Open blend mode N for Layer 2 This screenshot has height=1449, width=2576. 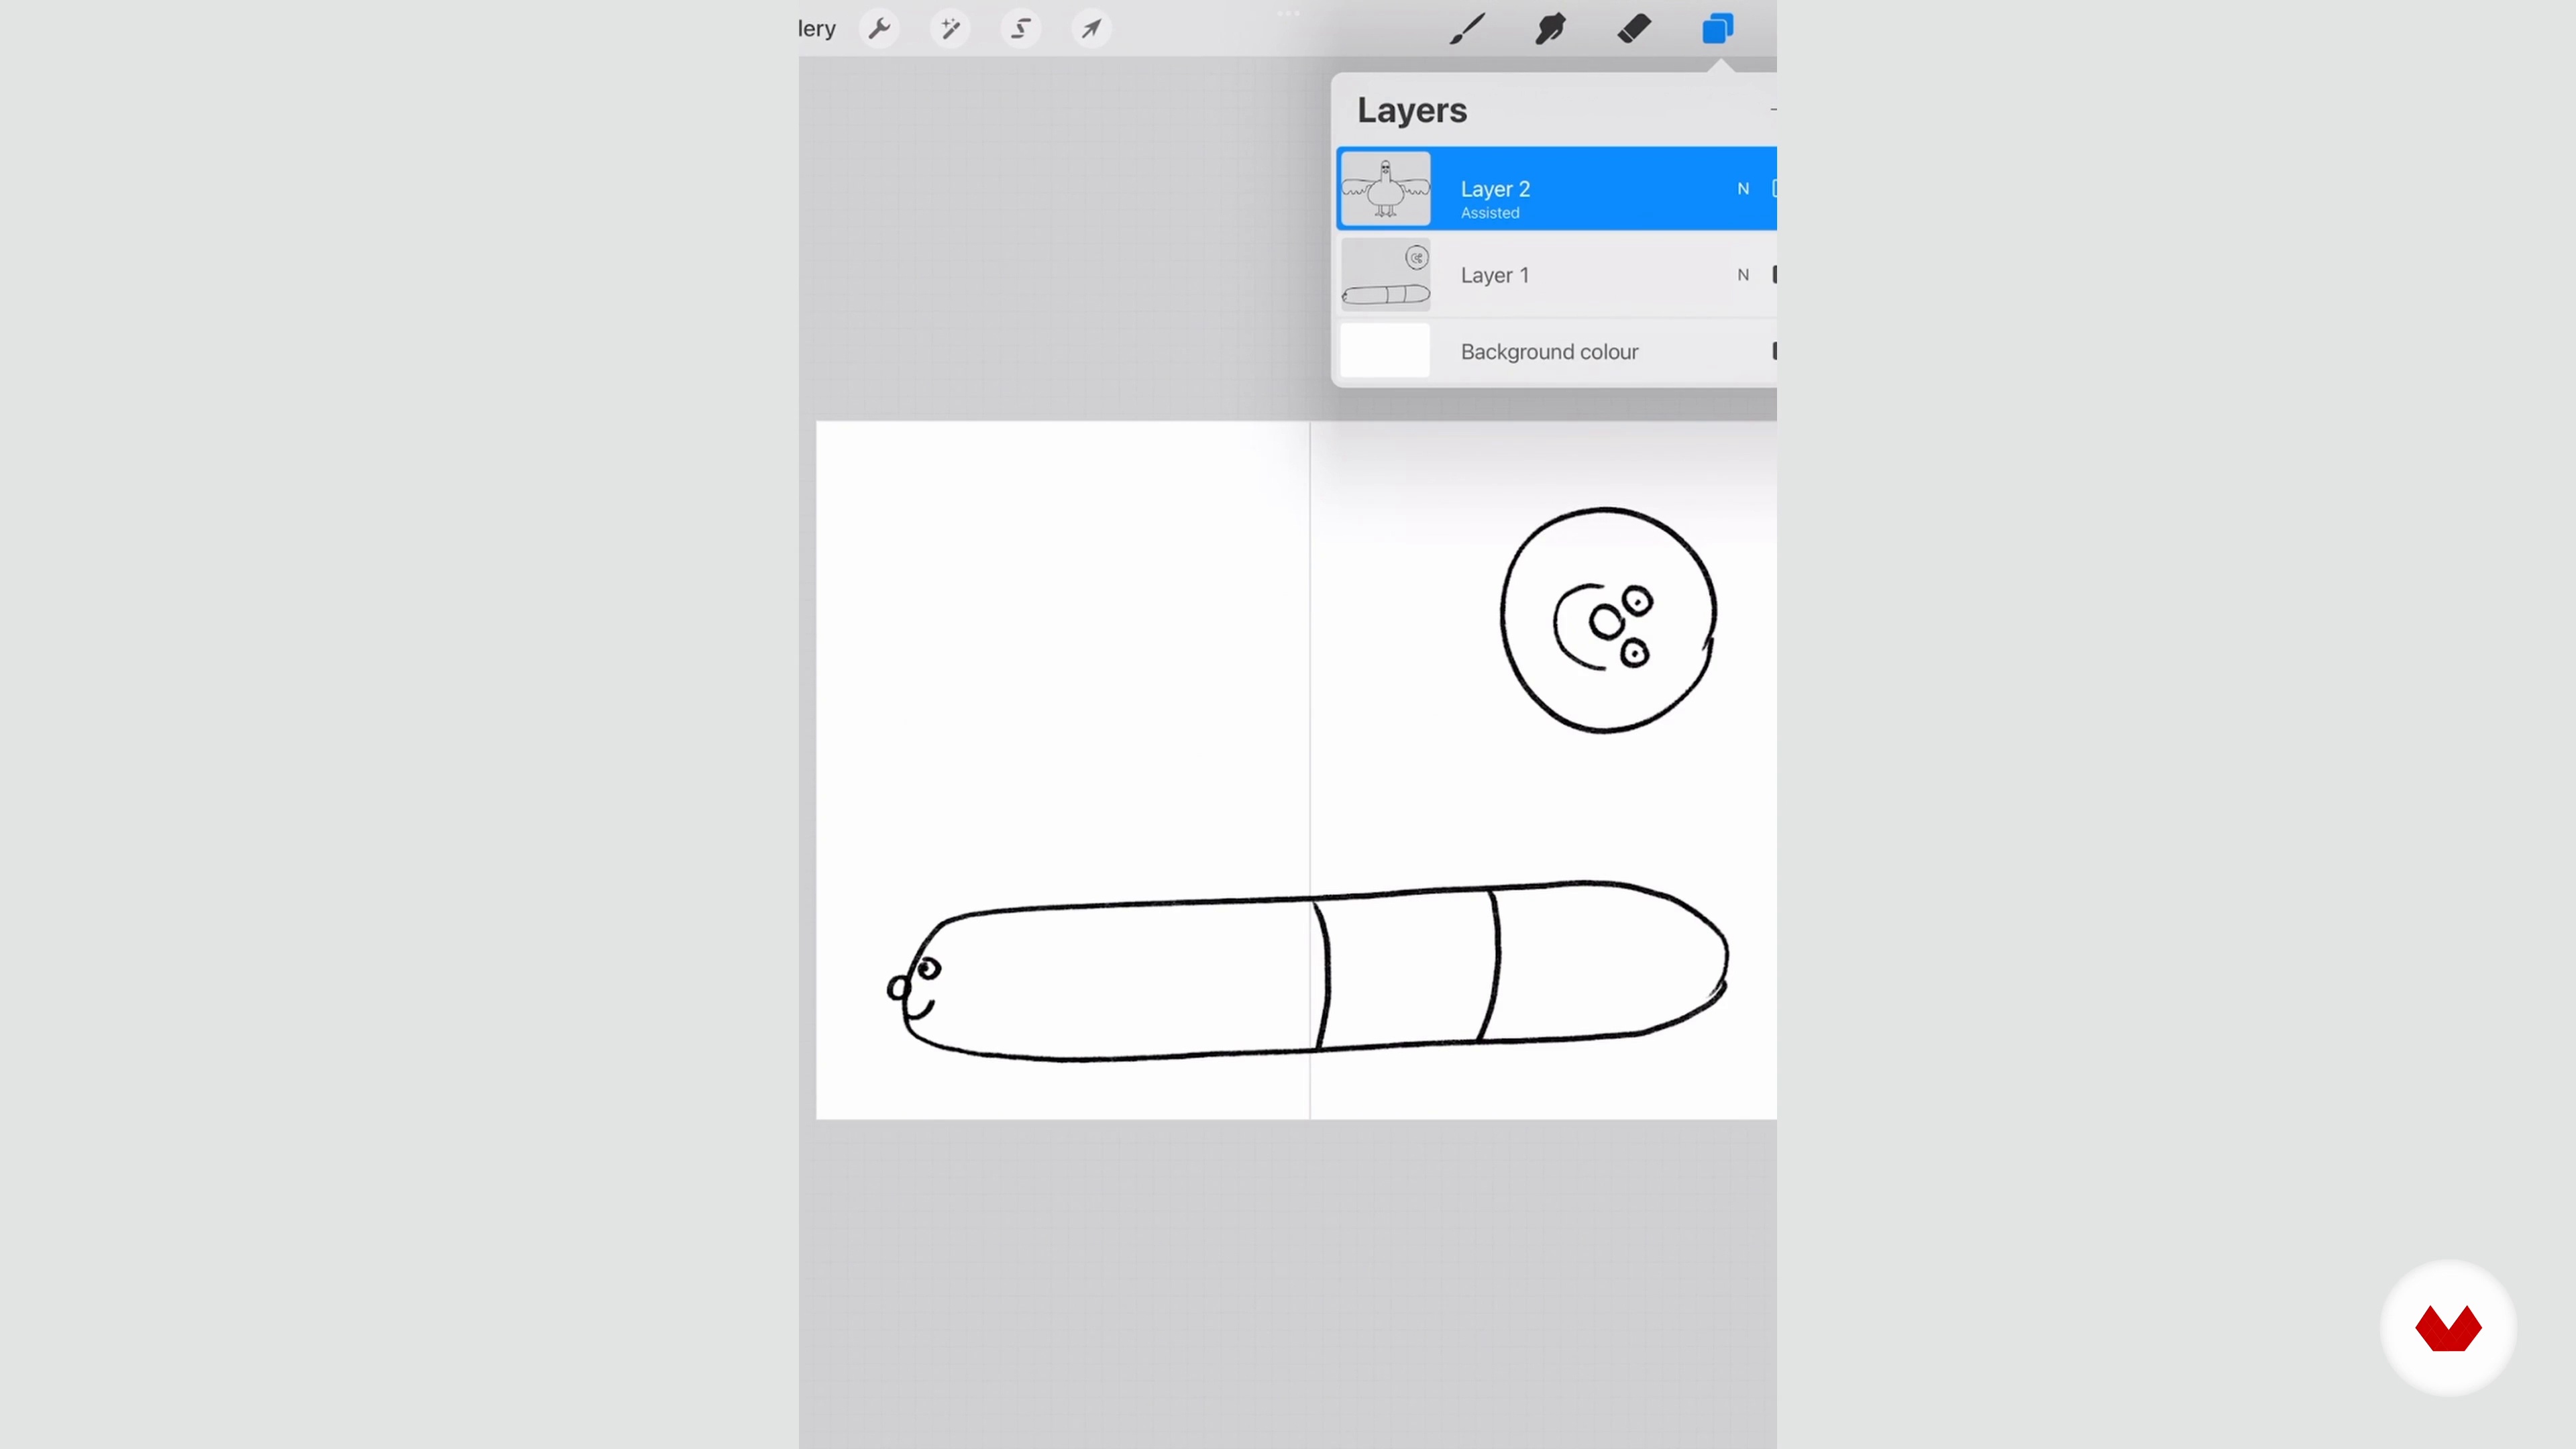(1743, 189)
